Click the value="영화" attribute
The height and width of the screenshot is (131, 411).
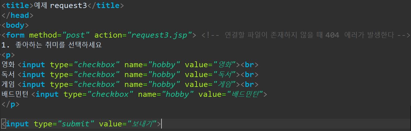pos(210,65)
